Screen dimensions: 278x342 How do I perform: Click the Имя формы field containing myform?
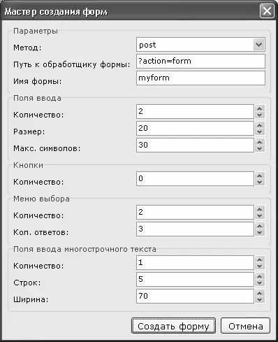pyautogui.click(x=200, y=78)
